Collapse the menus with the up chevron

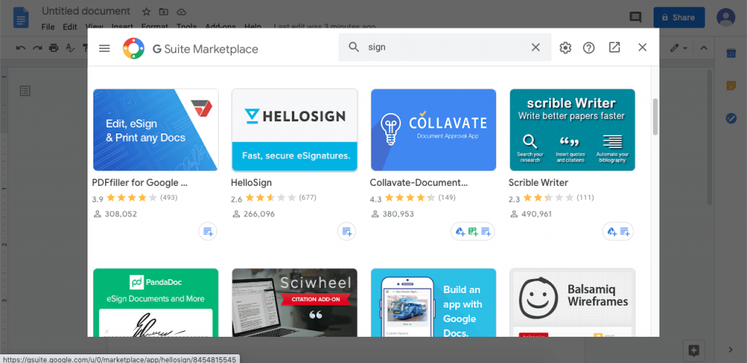tap(704, 48)
